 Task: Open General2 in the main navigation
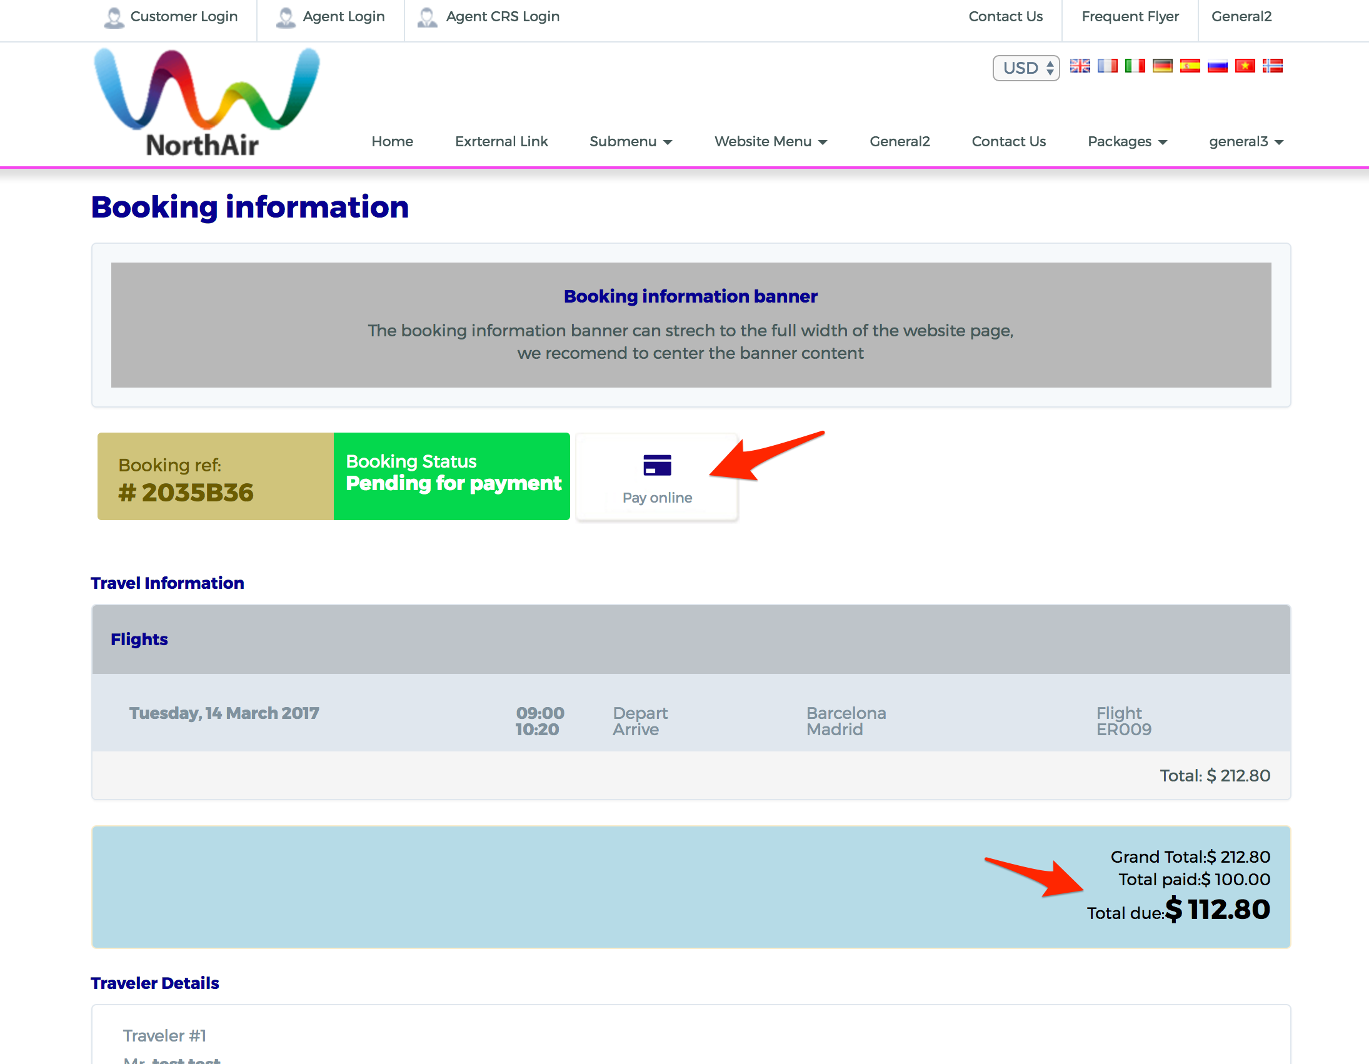point(900,142)
